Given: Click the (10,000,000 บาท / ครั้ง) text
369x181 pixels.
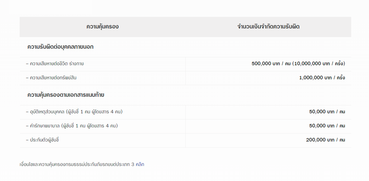Looking at the screenshot, I should pyautogui.click(x=319, y=64).
